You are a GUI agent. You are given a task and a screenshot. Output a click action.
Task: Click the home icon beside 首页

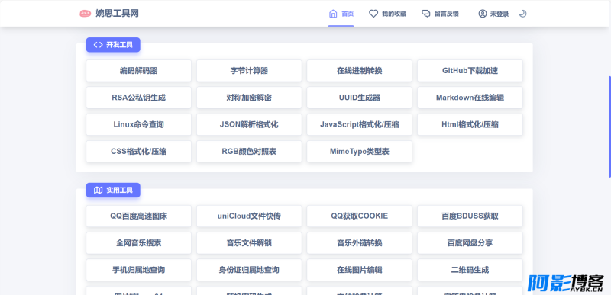(333, 14)
